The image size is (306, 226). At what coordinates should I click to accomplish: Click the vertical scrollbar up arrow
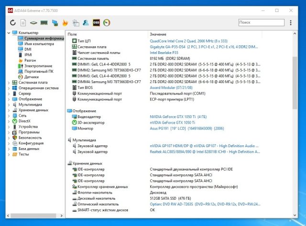295,33
